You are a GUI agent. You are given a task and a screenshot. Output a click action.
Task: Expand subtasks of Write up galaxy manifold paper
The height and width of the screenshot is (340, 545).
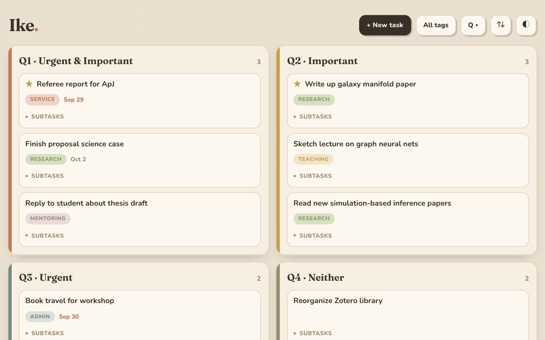coord(313,117)
